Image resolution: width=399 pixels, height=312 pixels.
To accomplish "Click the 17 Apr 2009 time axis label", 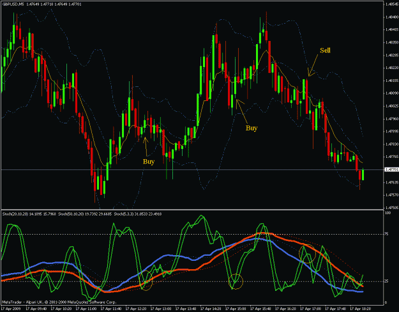I will [10, 309].
